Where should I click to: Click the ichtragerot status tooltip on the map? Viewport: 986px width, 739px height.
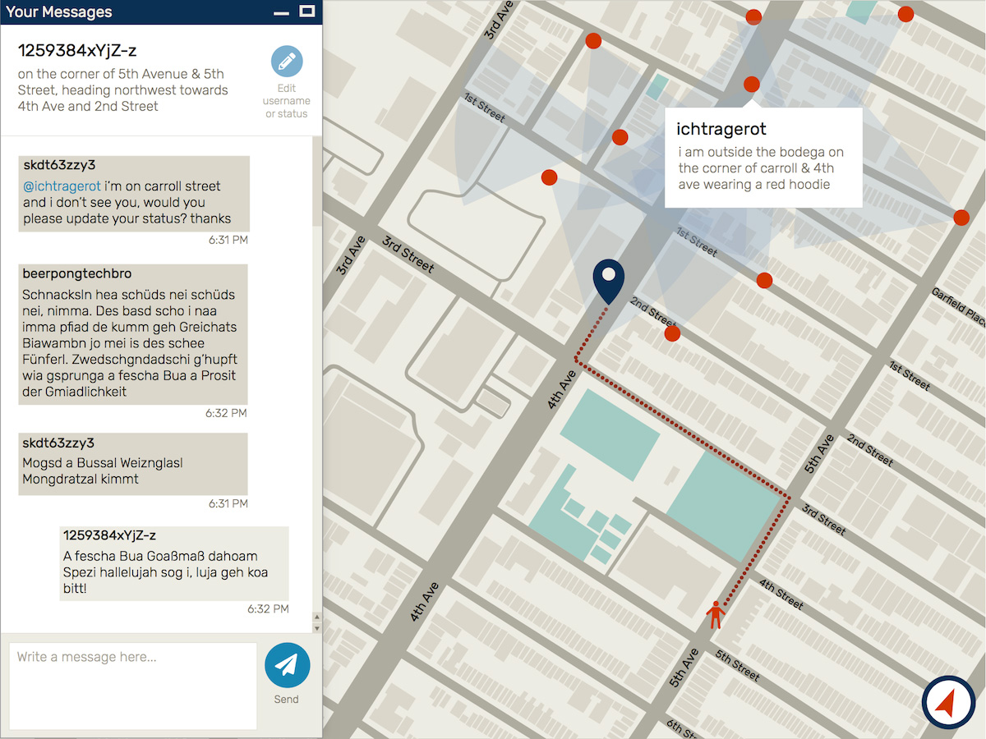coord(763,158)
